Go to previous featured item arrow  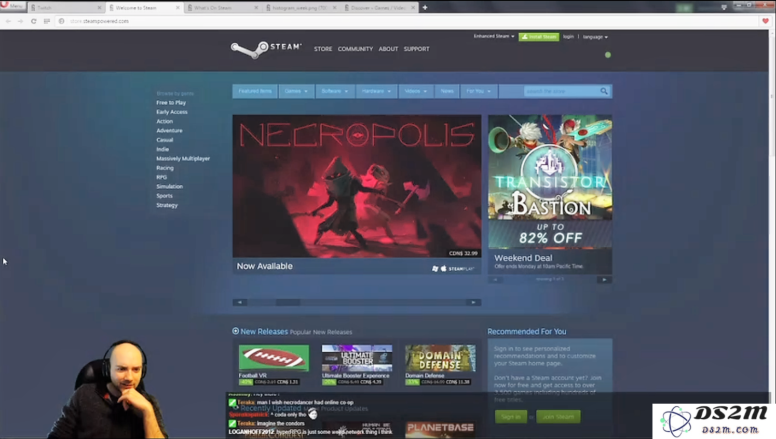(239, 302)
